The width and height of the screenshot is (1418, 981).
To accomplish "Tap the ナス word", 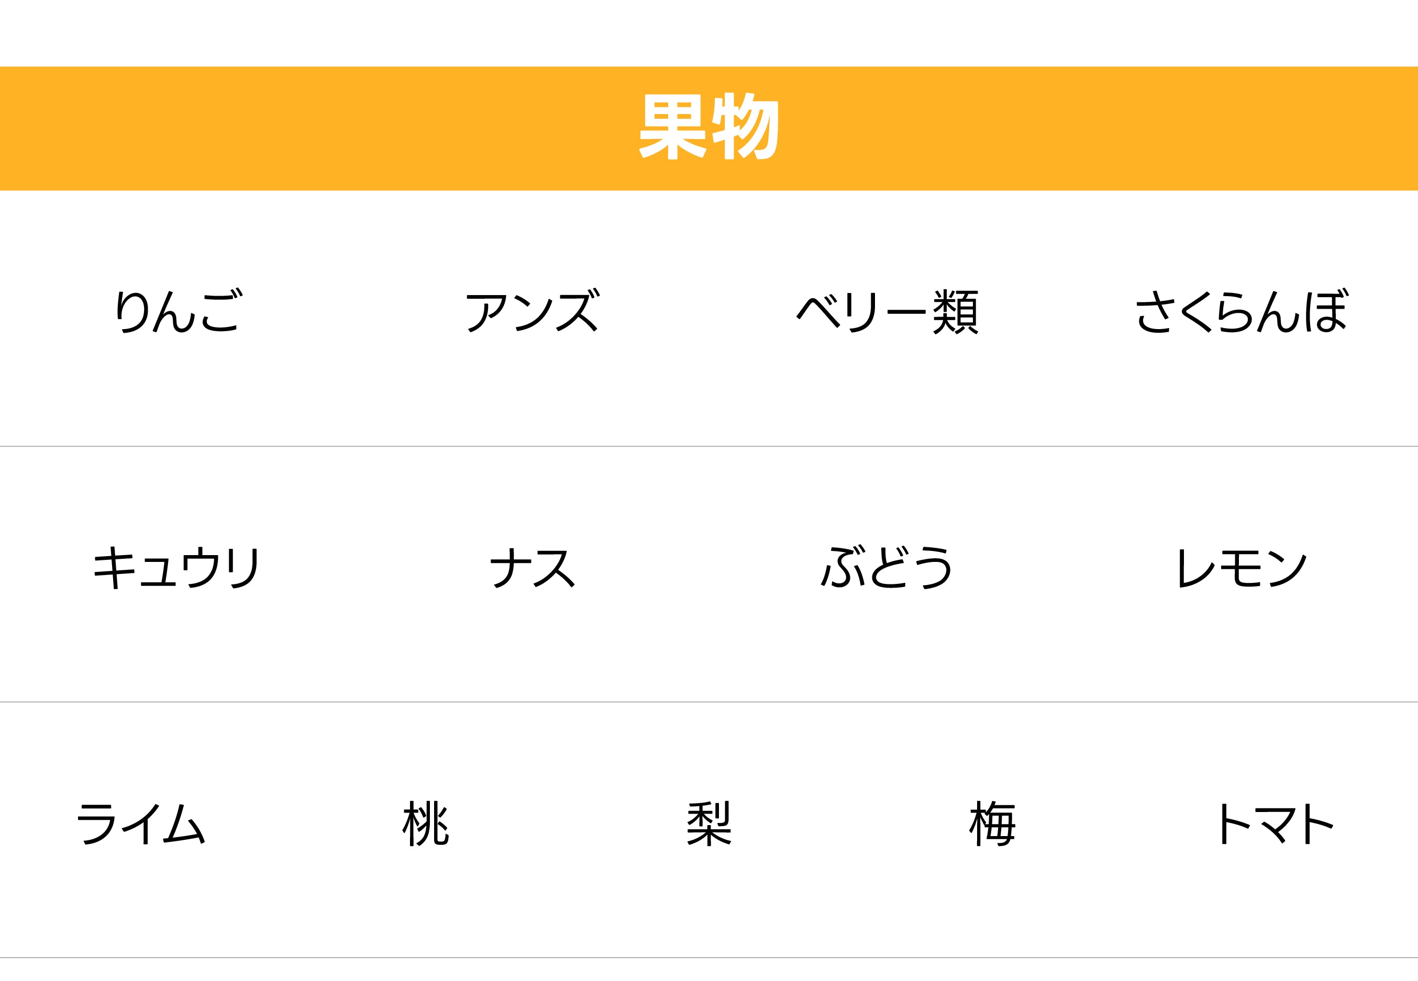I will [532, 567].
